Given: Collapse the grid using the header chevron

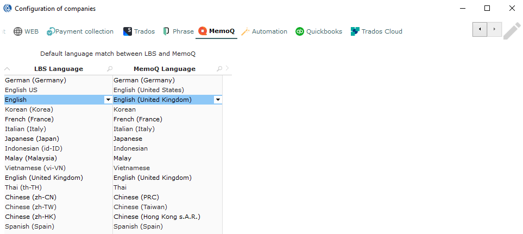Looking at the screenshot, I should 7,69.
